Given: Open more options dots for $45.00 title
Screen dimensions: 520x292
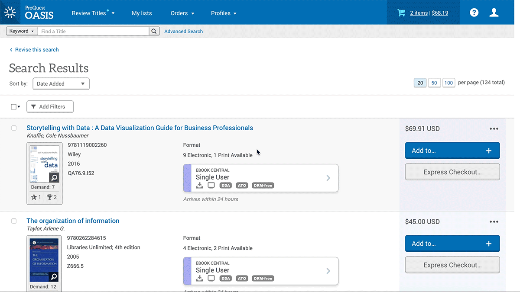Looking at the screenshot, I should 494,221.
